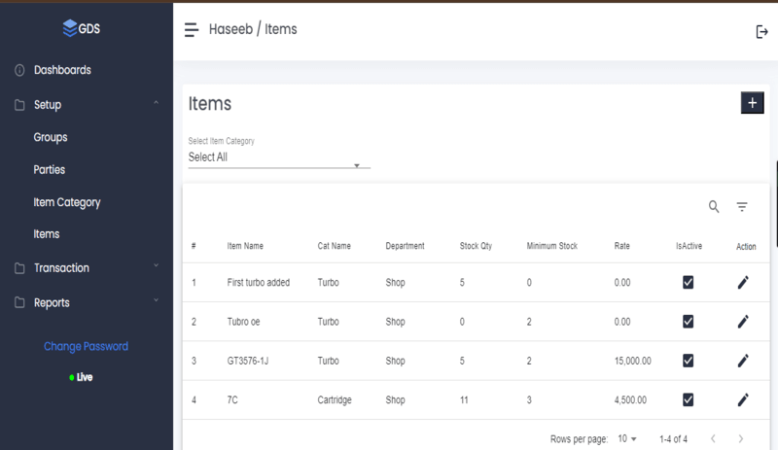The width and height of the screenshot is (778, 450).
Task: Click the GDS logo
Action: (82, 28)
